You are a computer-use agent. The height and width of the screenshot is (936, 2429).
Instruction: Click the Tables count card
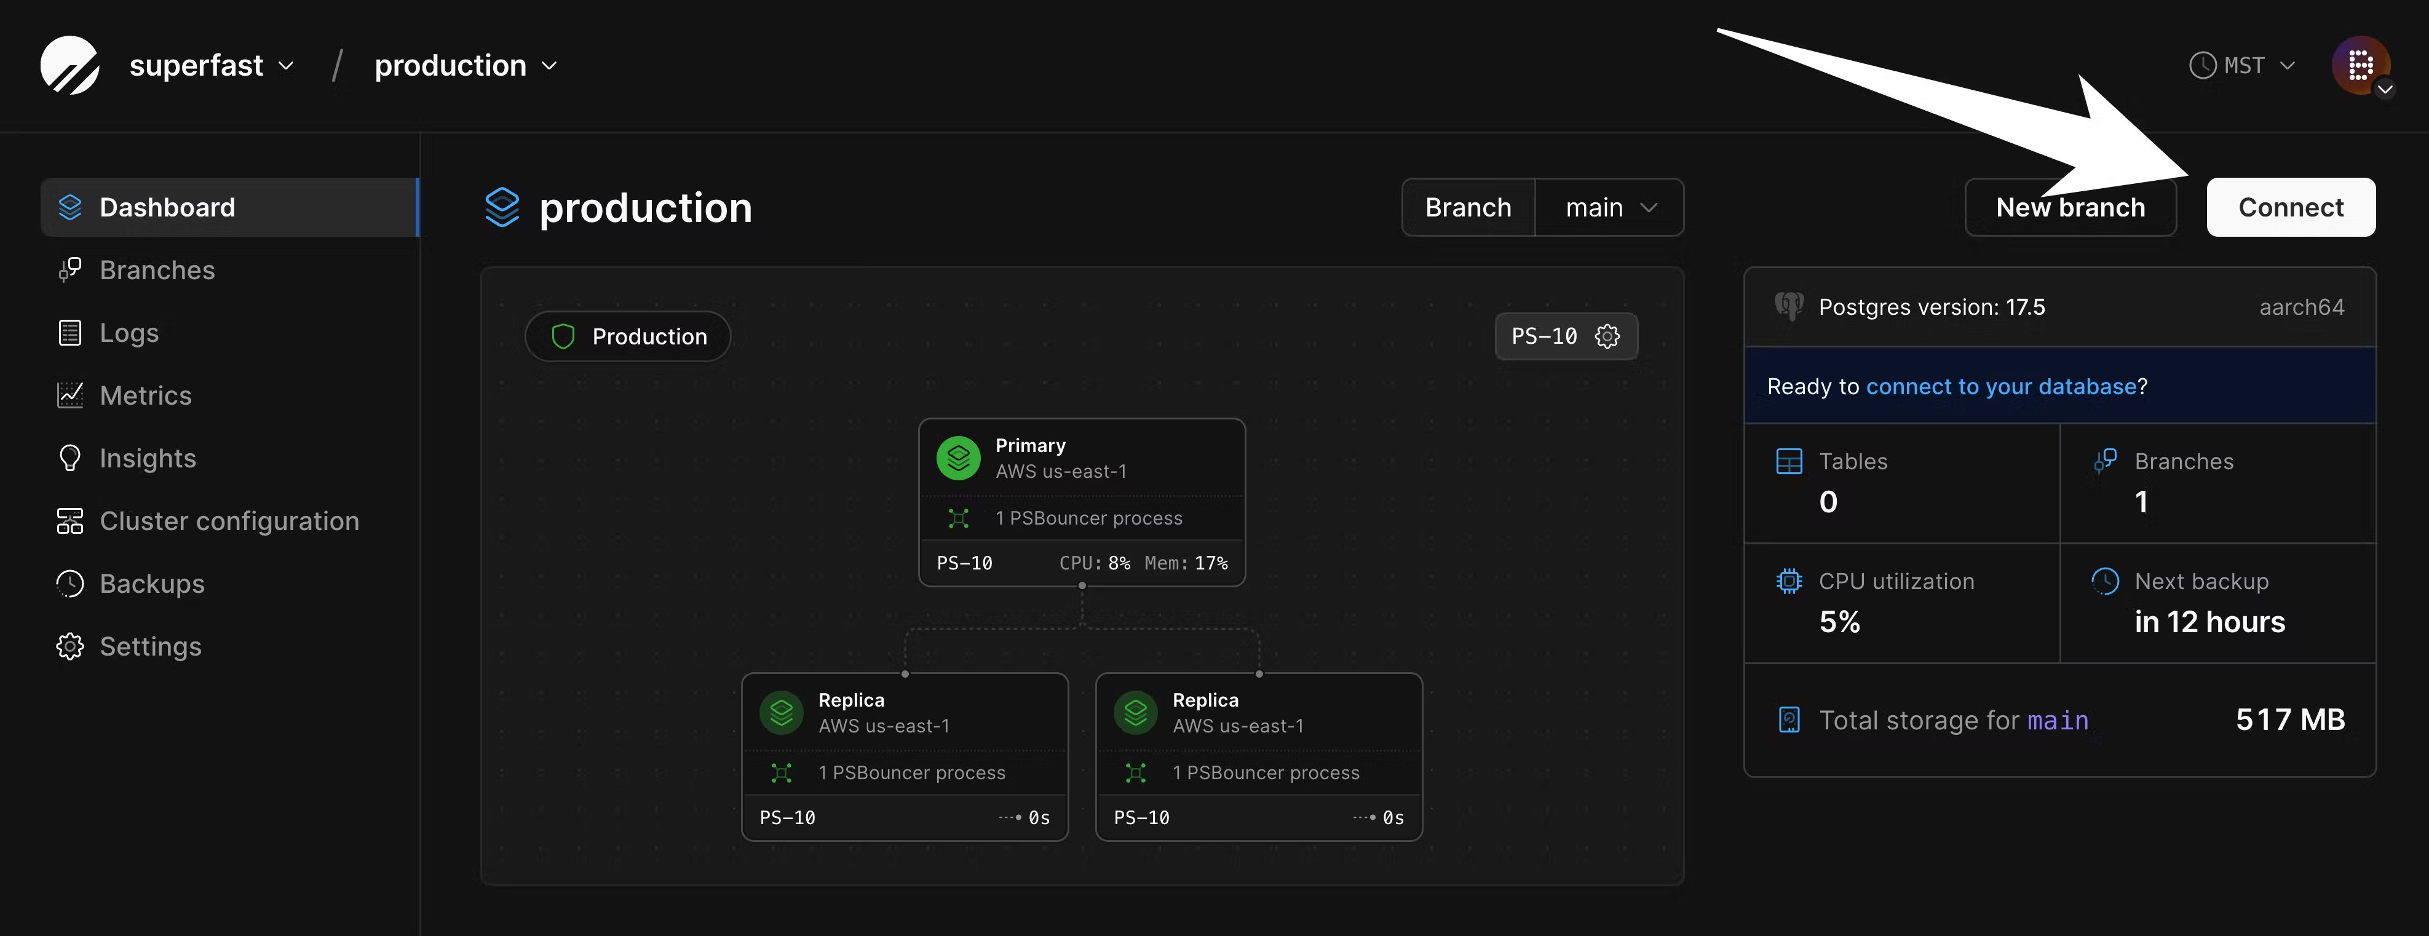[1902, 483]
